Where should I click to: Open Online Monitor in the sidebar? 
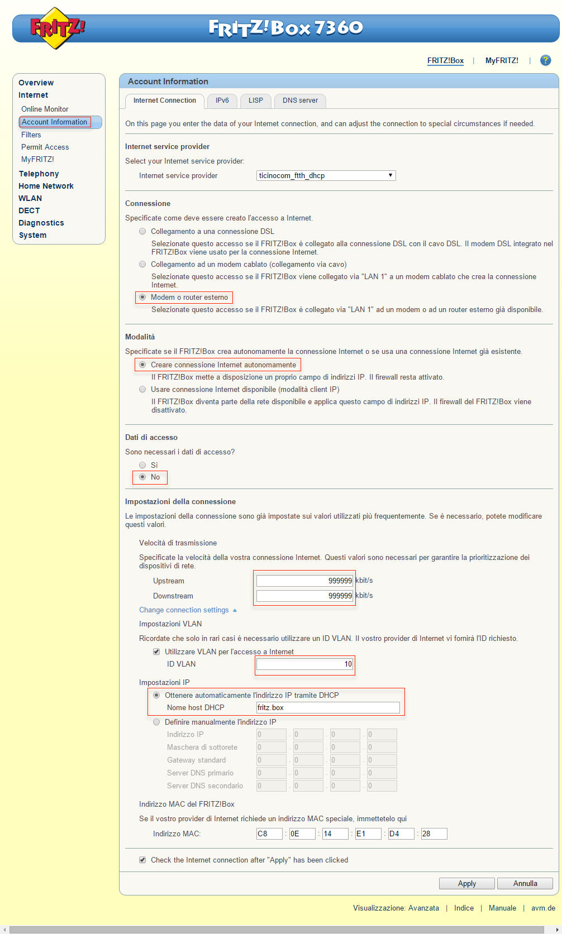pos(45,109)
